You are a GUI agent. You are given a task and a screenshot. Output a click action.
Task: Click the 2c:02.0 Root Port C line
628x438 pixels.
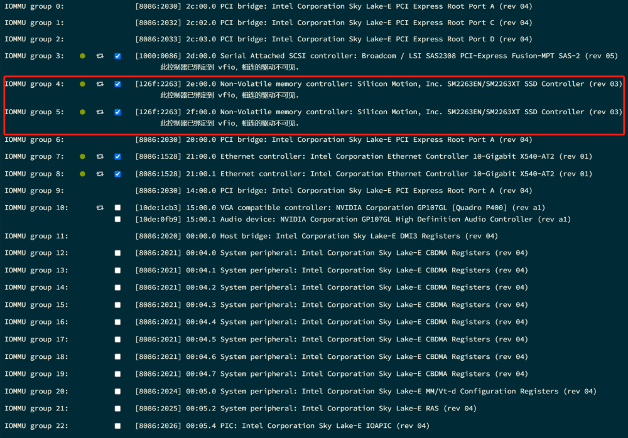point(333,23)
